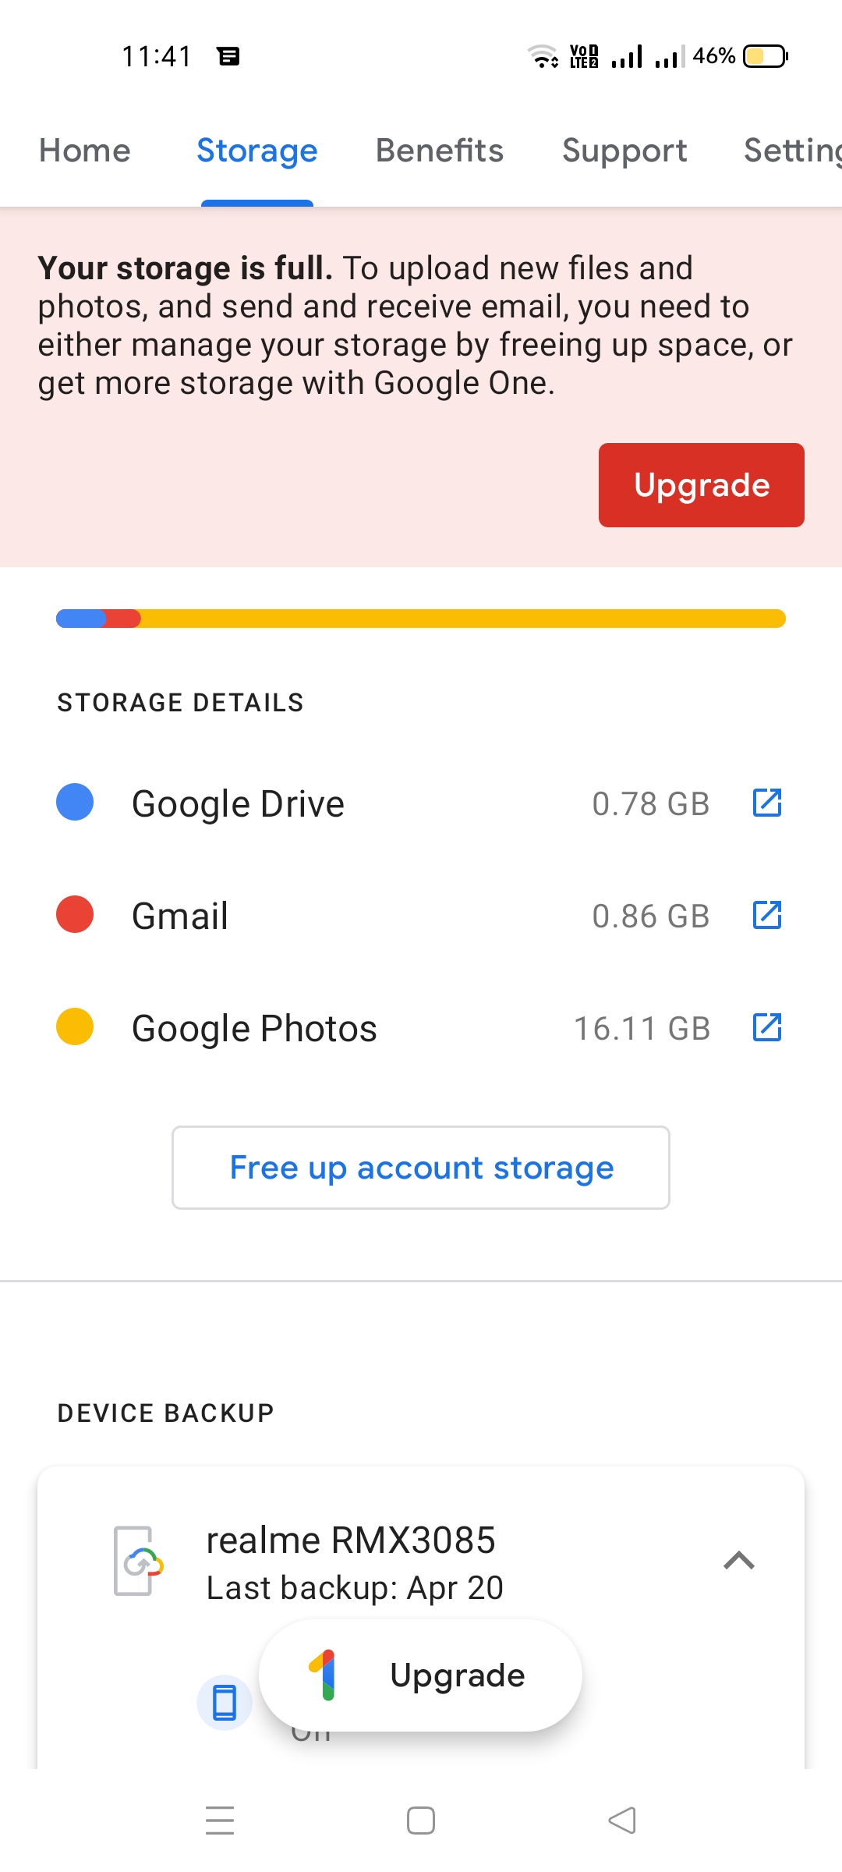Go to the Support tab

(624, 151)
